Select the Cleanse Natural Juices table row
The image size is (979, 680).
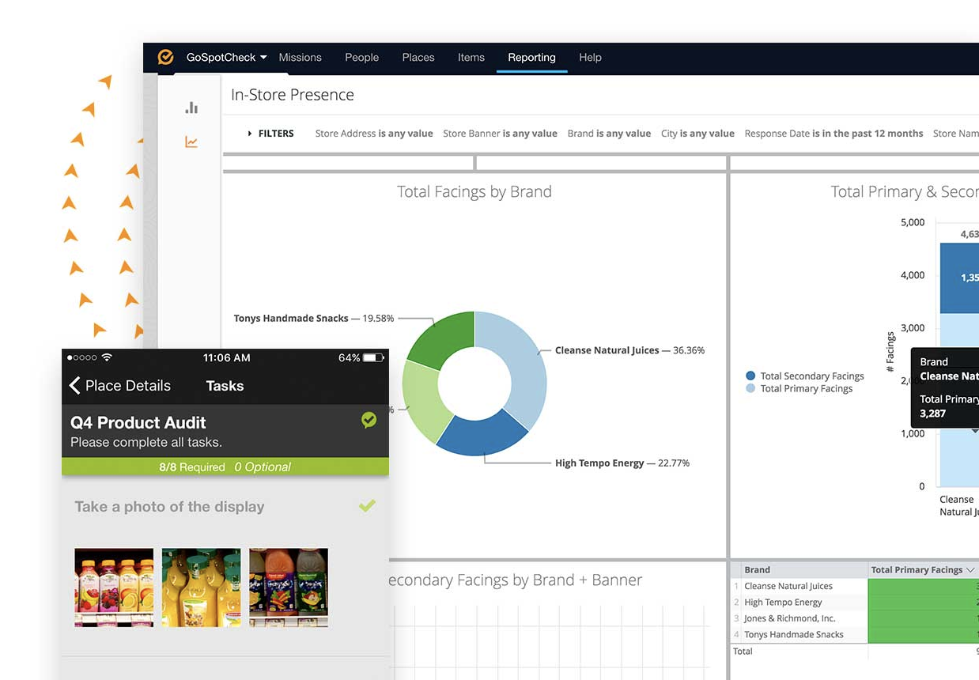pyautogui.click(x=855, y=586)
